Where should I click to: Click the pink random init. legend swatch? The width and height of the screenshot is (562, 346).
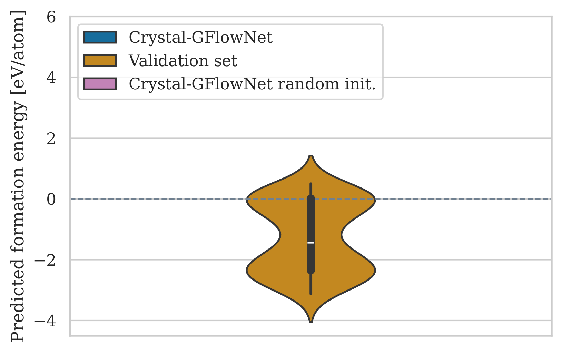(100, 84)
